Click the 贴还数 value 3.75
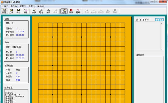Screen dimensions: 168x103 point(18,76)
